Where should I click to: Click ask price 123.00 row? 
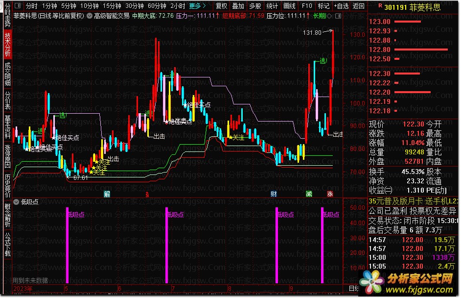413,22
